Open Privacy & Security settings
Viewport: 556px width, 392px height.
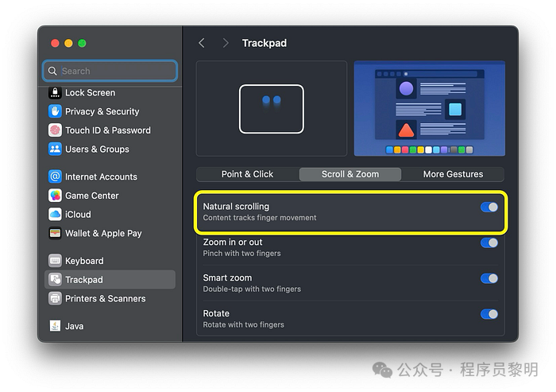click(102, 111)
